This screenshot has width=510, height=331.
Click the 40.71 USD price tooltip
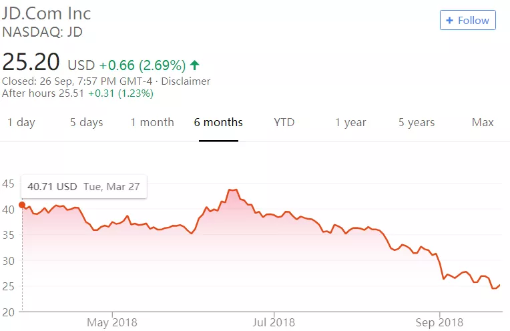tap(84, 187)
